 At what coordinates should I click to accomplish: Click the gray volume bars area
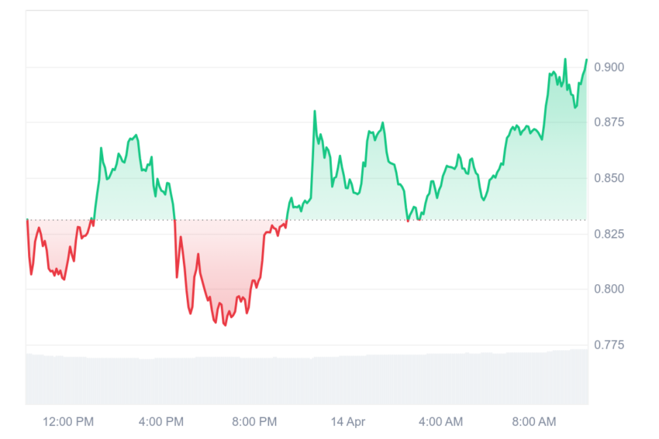[x=307, y=378]
